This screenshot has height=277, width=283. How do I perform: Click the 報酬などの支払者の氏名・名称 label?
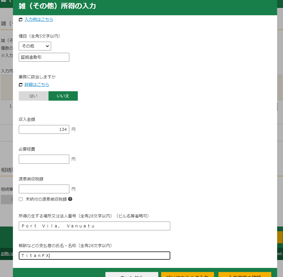(x=65, y=245)
